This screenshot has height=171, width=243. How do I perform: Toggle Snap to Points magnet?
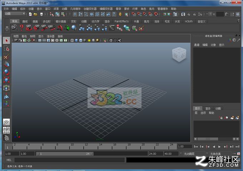point(145,14)
